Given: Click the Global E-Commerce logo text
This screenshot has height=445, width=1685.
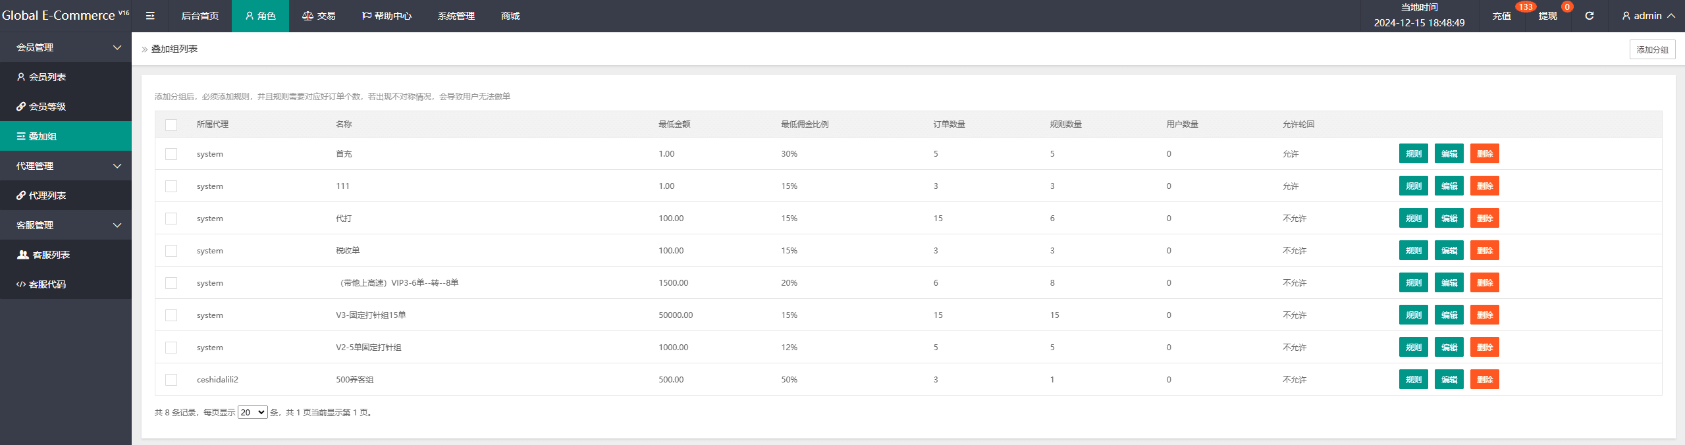Looking at the screenshot, I should (65, 15).
